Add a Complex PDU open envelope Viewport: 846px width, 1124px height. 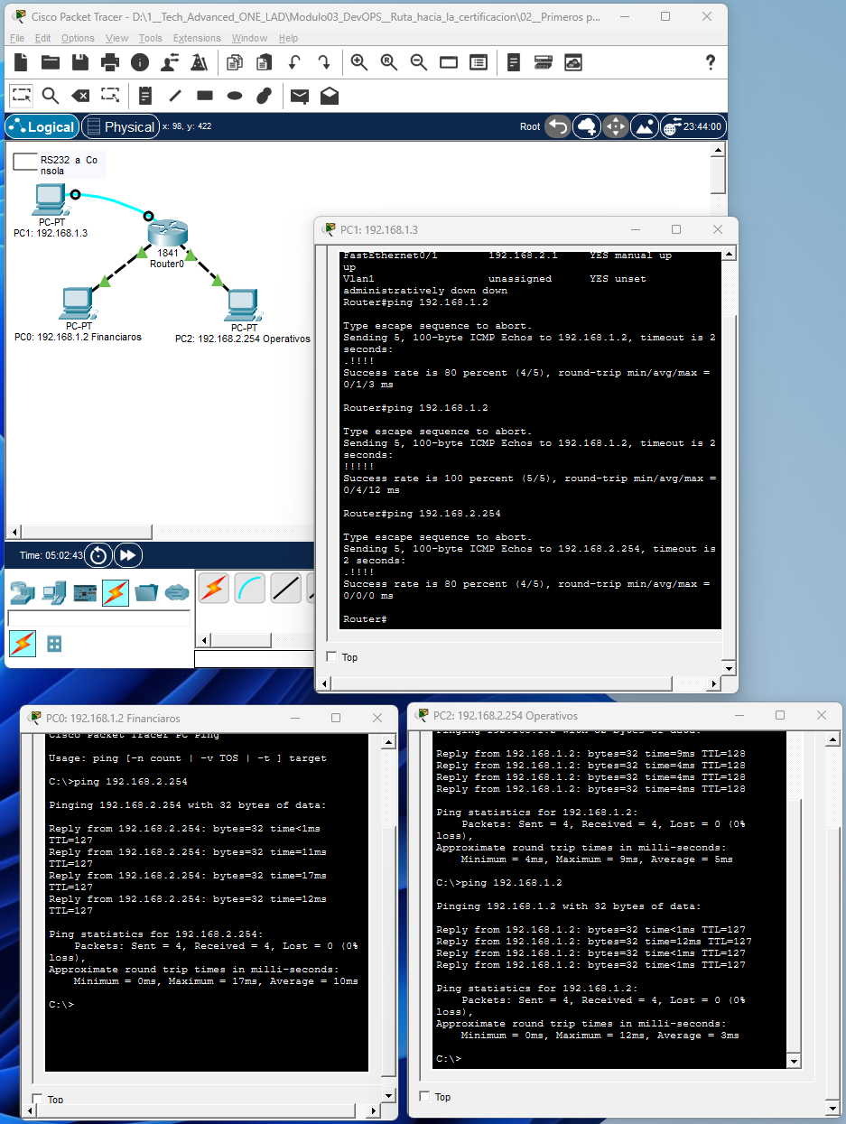[x=330, y=95]
